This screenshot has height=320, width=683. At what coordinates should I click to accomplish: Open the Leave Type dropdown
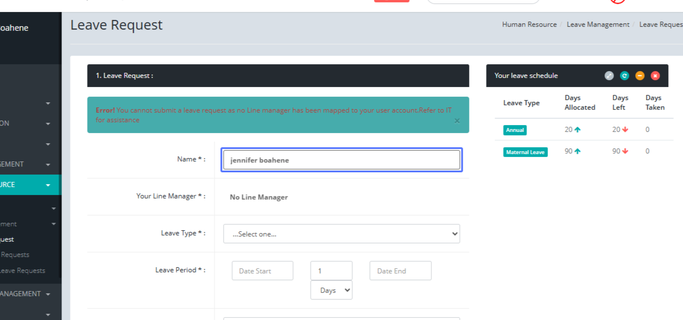pyautogui.click(x=341, y=234)
